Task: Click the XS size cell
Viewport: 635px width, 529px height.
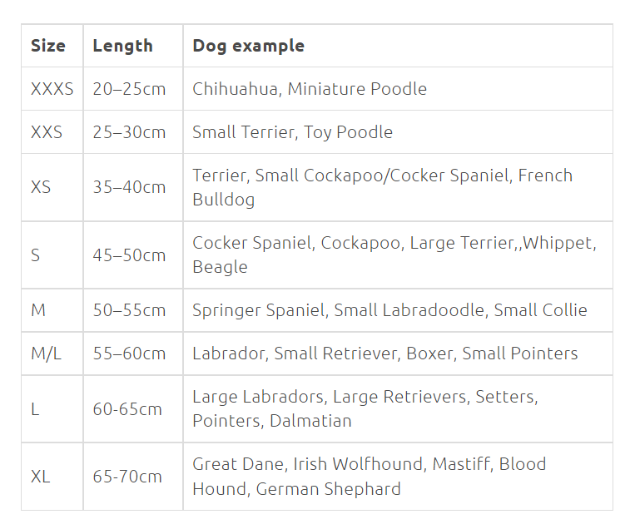Action: pos(41,187)
